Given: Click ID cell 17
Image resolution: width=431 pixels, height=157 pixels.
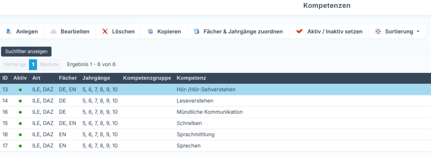Looking at the screenshot, I should coord(5,146).
